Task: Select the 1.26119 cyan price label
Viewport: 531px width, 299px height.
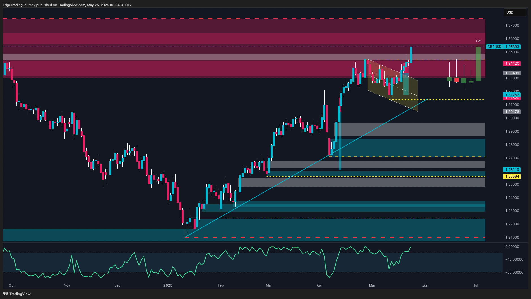Action: point(512,170)
